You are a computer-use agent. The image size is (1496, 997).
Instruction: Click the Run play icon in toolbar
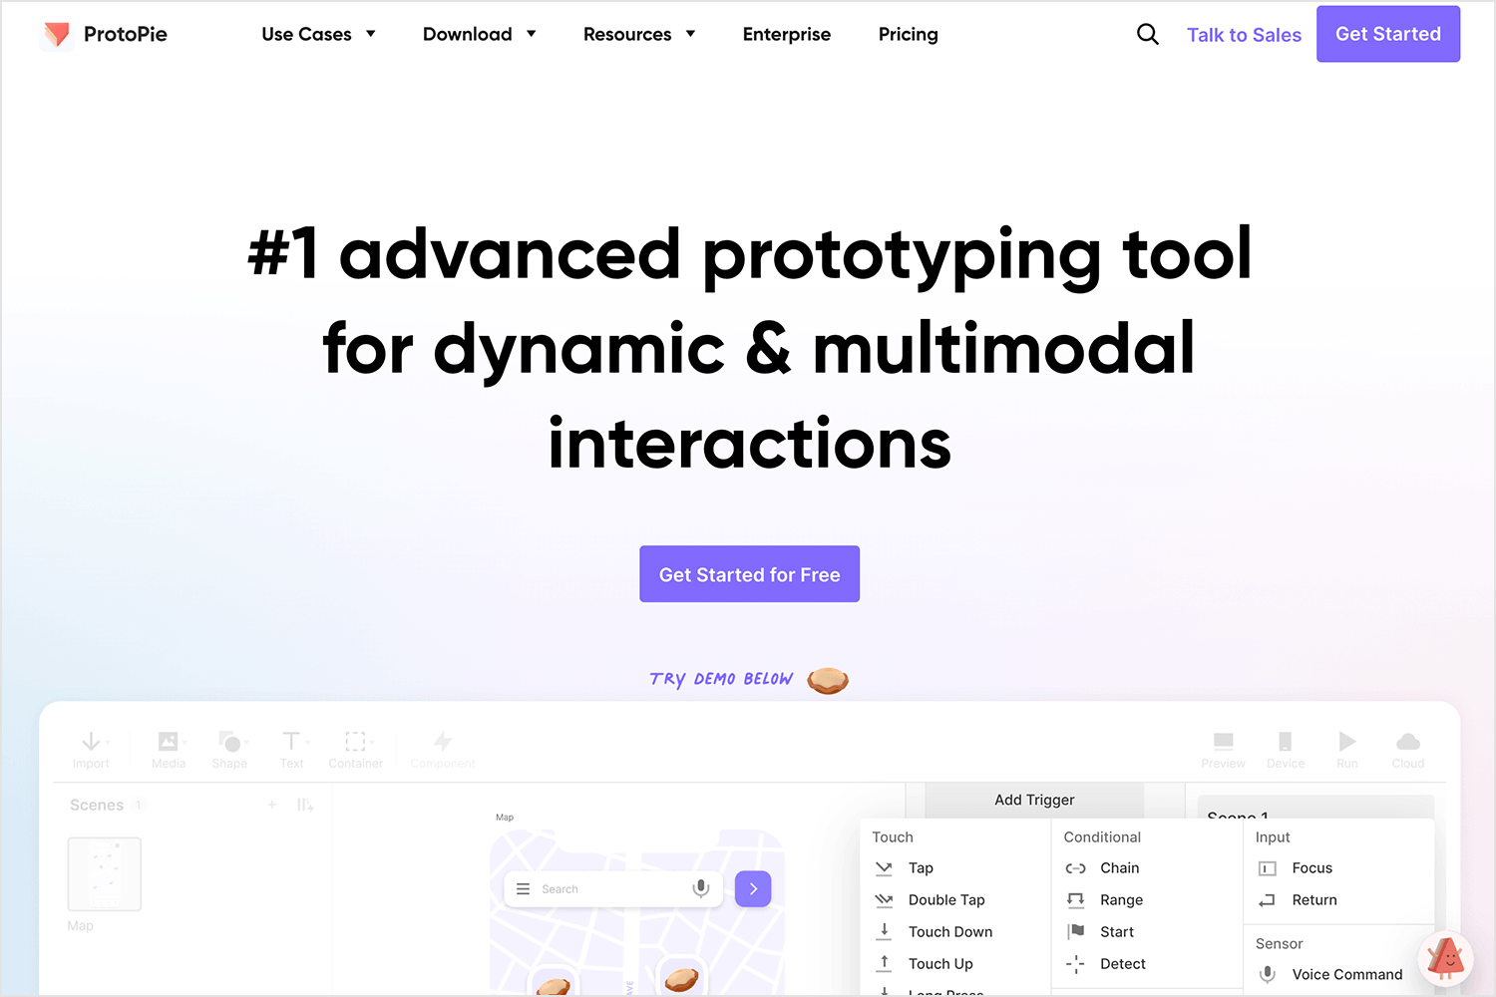pyautogui.click(x=1346, y=742)
